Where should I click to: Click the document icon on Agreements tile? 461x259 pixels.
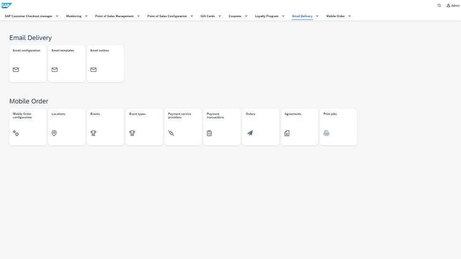pos(287,134)
